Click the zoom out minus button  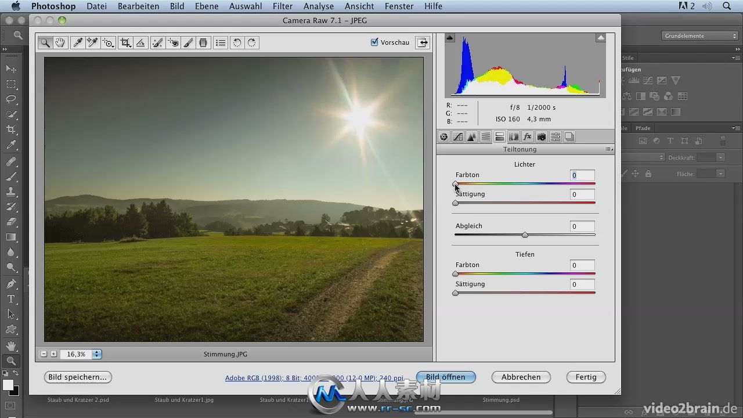[x=44, y=354]
